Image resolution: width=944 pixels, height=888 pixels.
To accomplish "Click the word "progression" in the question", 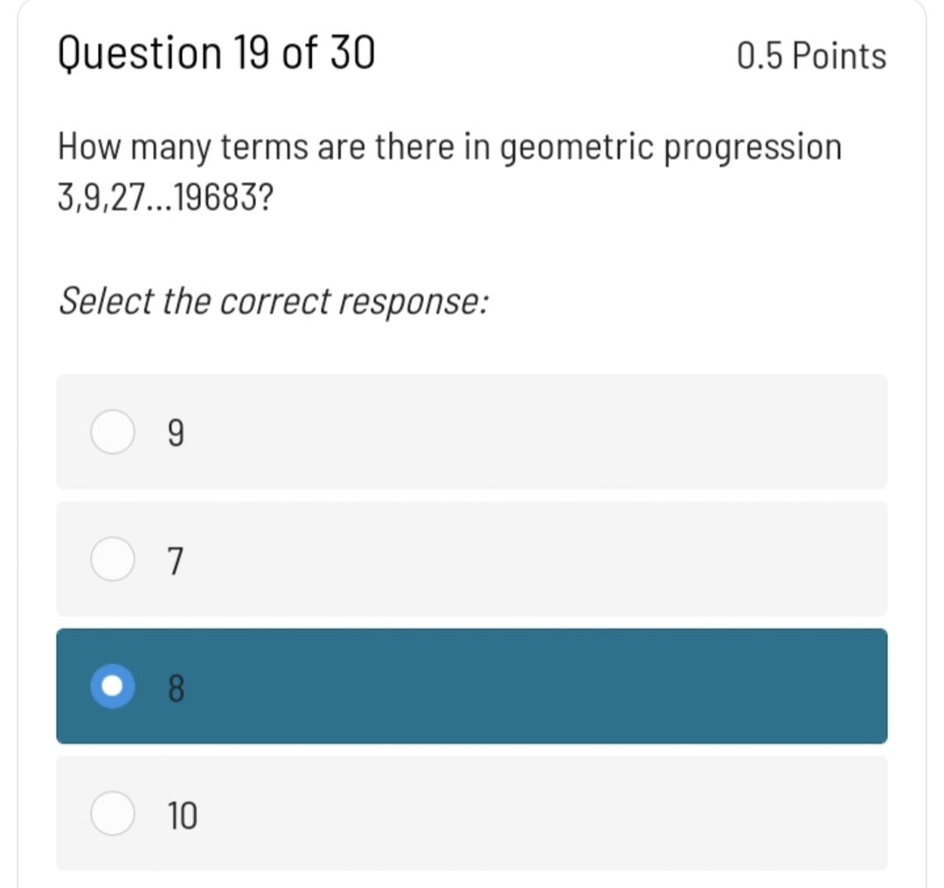I will click(753, 149).
